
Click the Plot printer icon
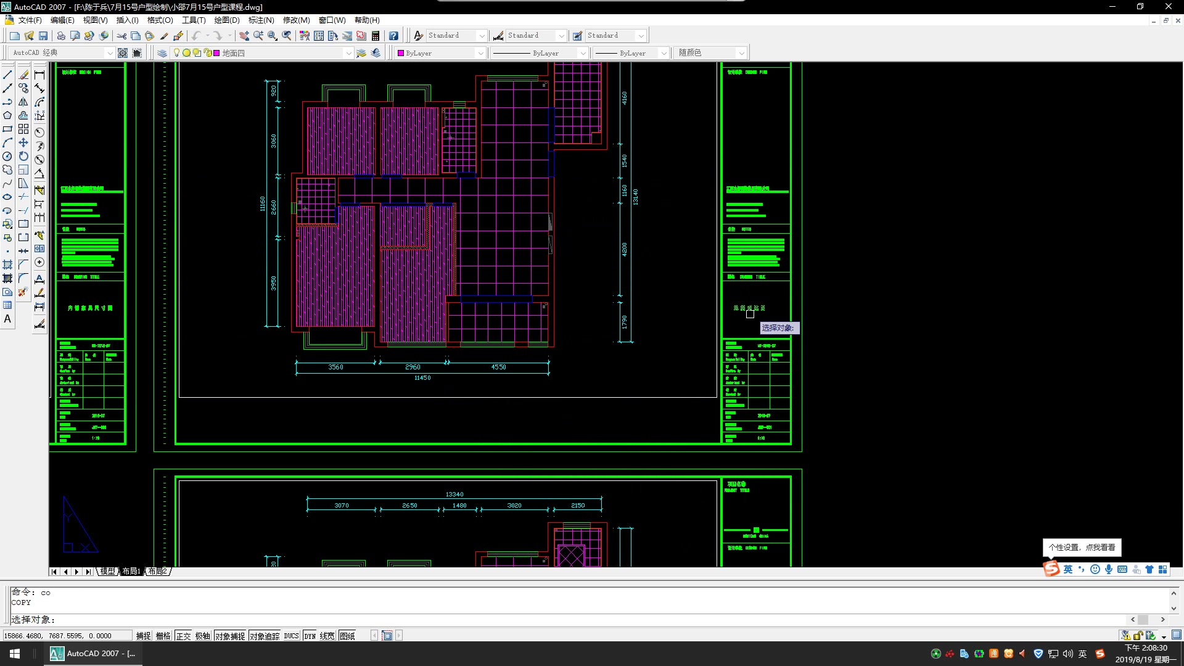(60, 36)
